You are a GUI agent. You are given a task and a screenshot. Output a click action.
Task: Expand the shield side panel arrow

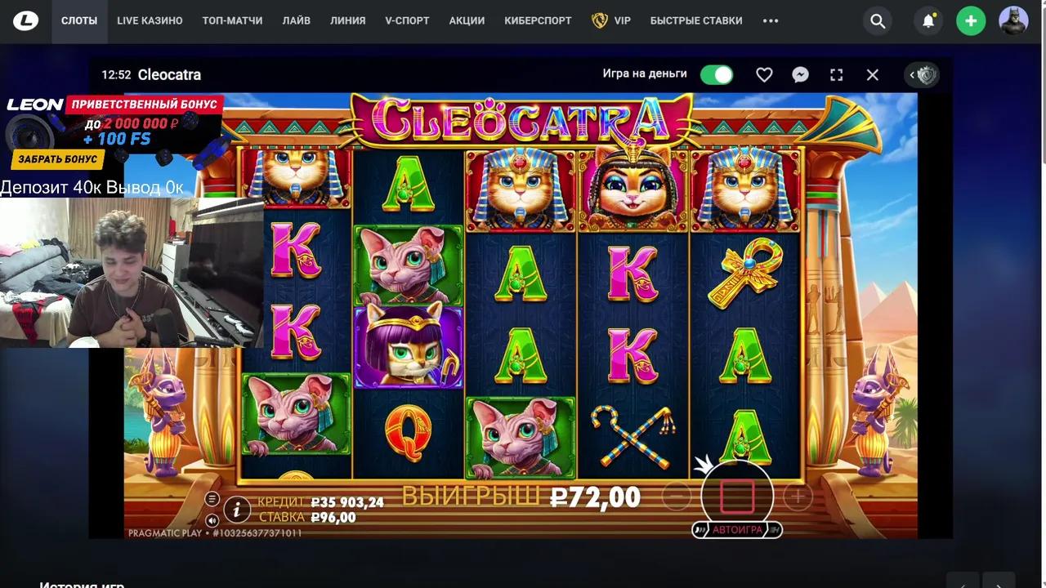(x=923, y=75)
